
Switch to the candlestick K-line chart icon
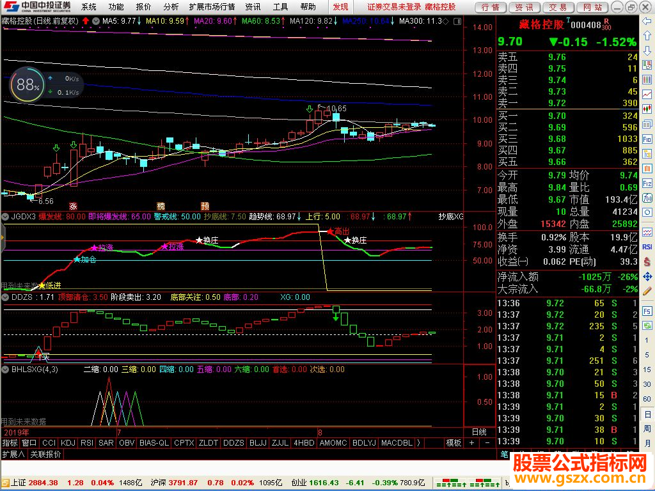click(x=647, y=109)
